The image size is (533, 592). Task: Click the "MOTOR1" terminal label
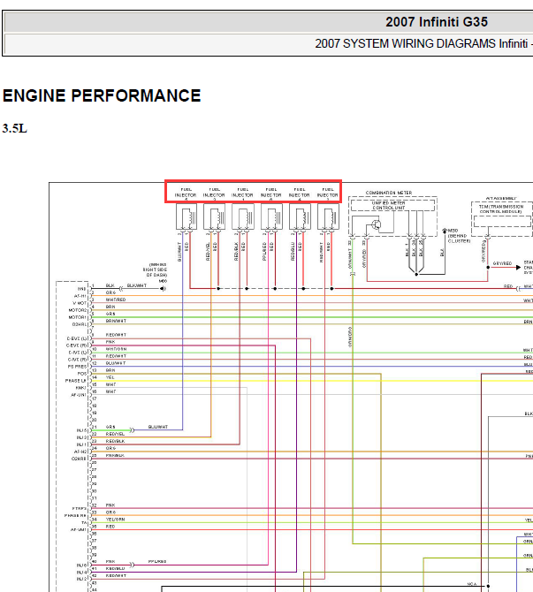click(78, 317)
